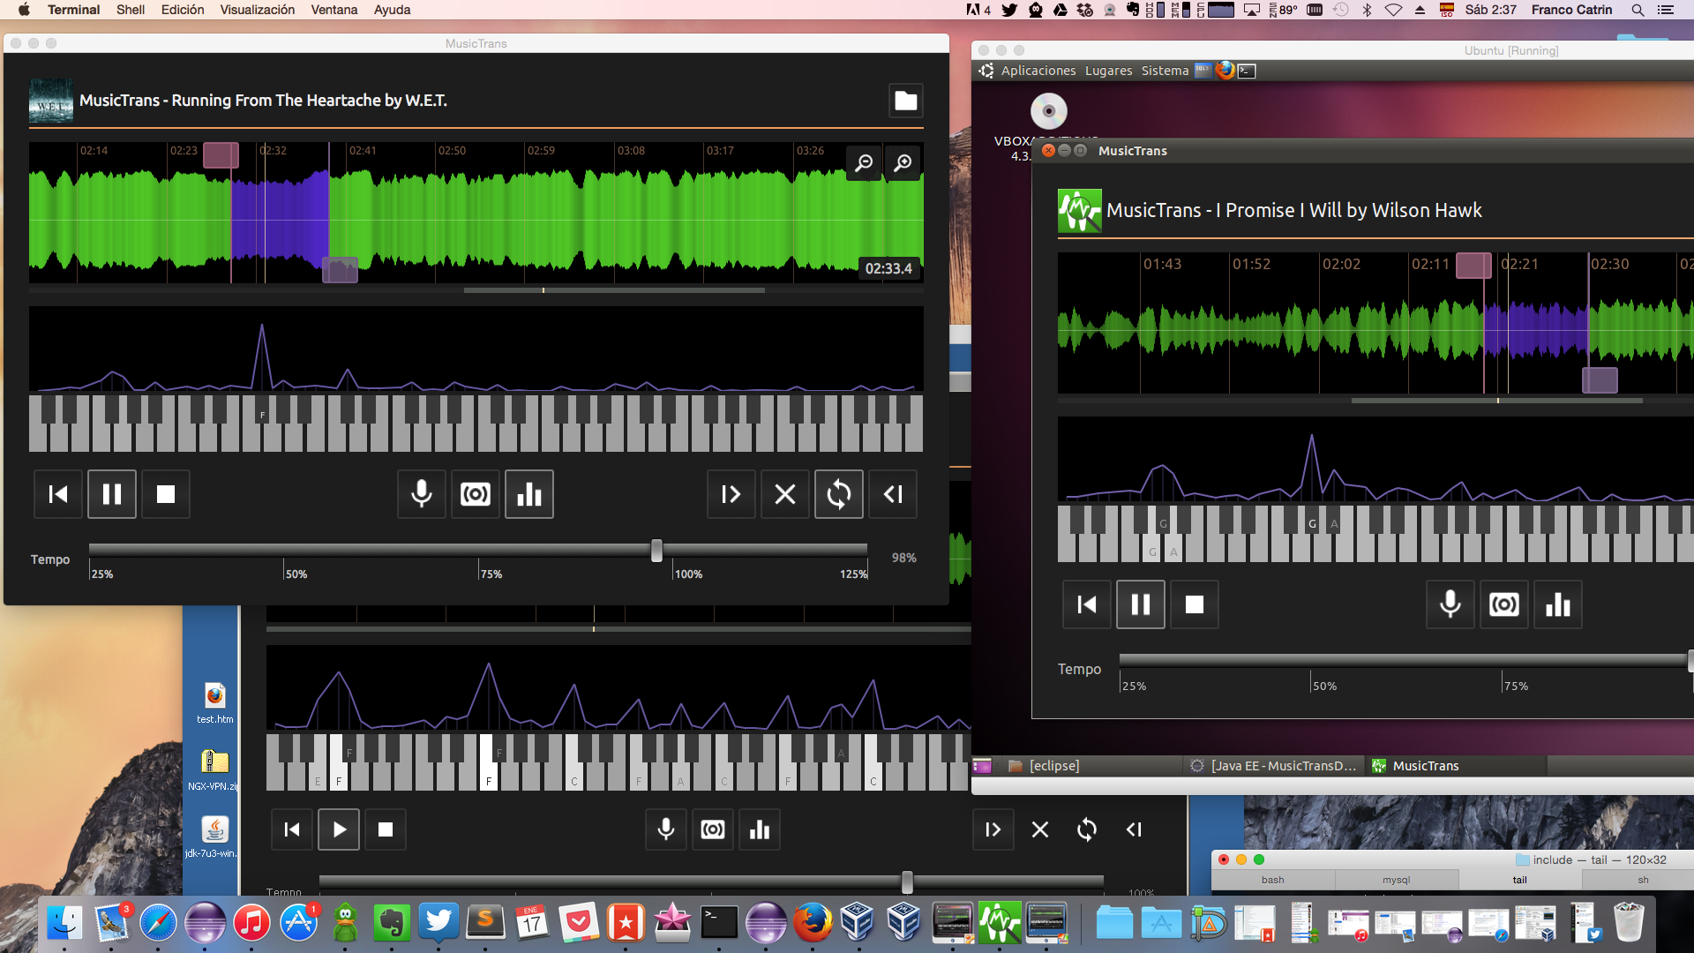Open MusicTrans from the macOS Dock
The width and height of the screenshot is (1694, 953).
pos(999,923)
